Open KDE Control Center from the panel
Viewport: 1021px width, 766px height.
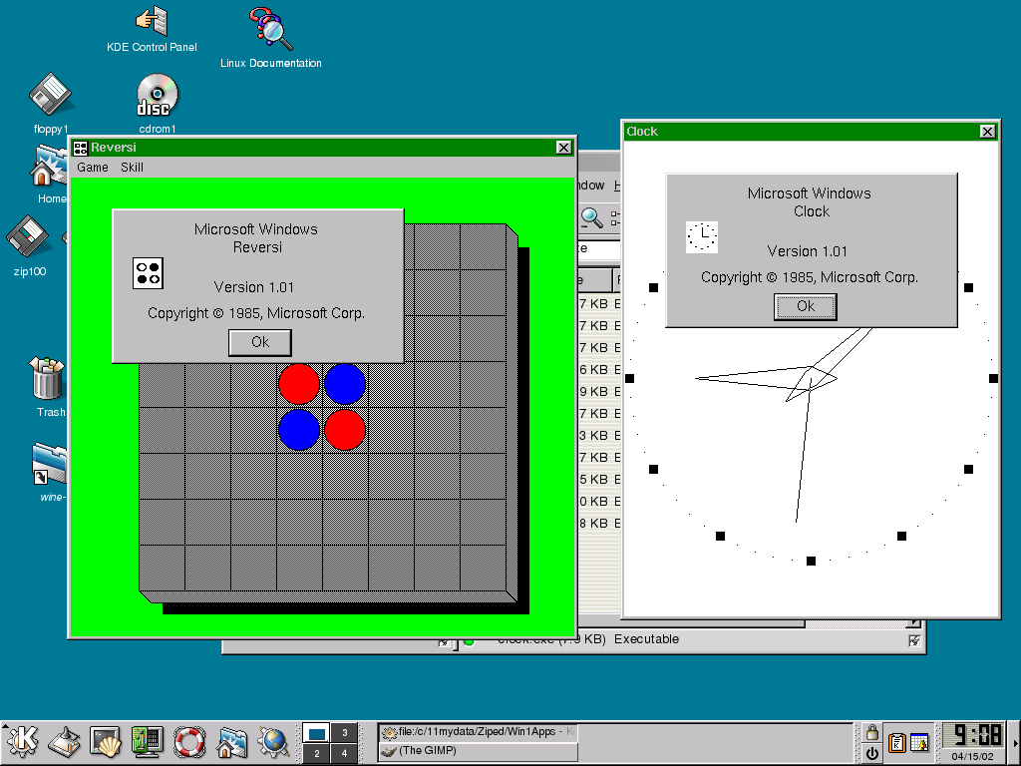coord(148,742)
